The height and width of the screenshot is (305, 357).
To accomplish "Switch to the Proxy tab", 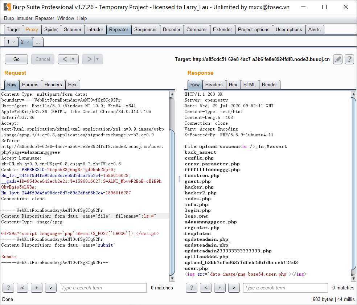I will [x=32, y=30].
